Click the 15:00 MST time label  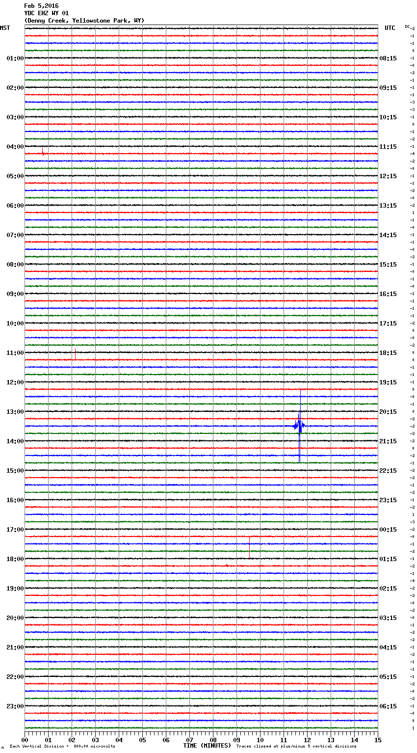click(15, 471)
